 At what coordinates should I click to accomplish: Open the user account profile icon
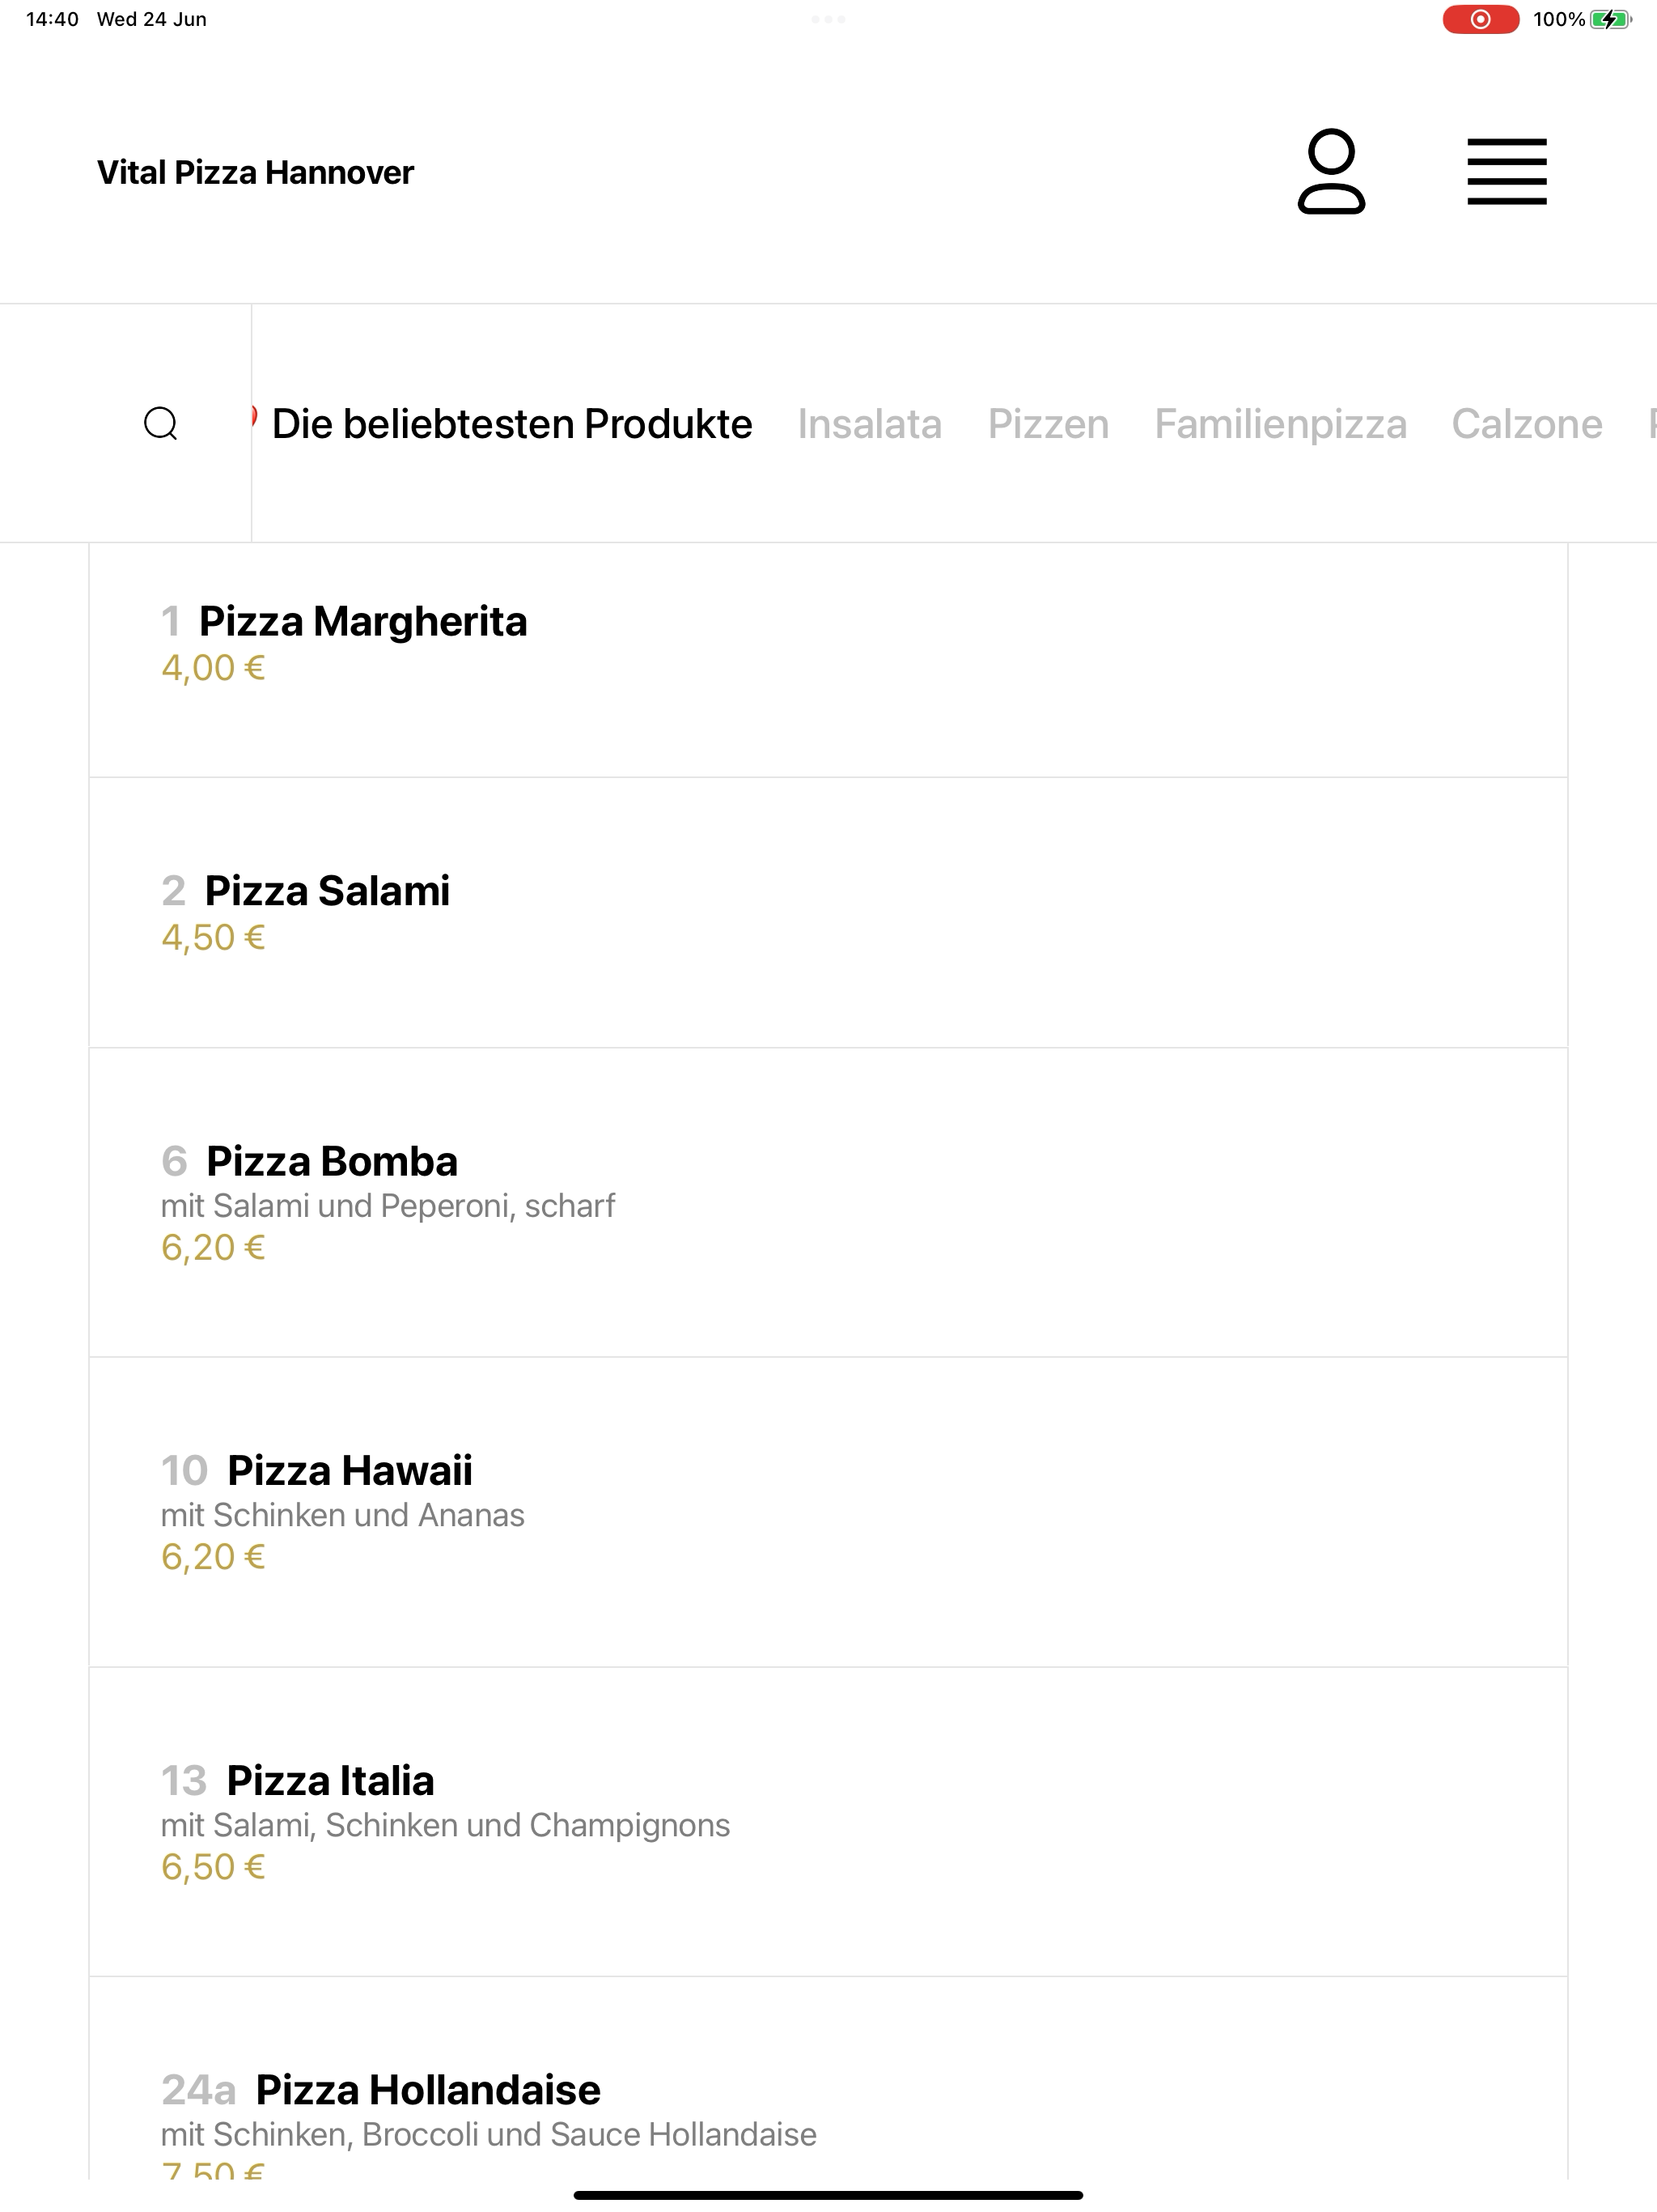point(1331,171)
